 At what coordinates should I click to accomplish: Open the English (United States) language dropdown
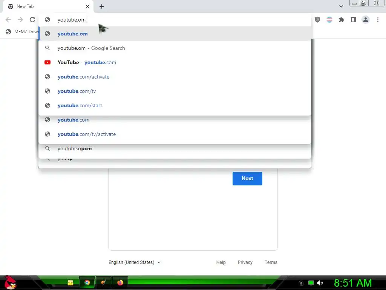point(135,262)
